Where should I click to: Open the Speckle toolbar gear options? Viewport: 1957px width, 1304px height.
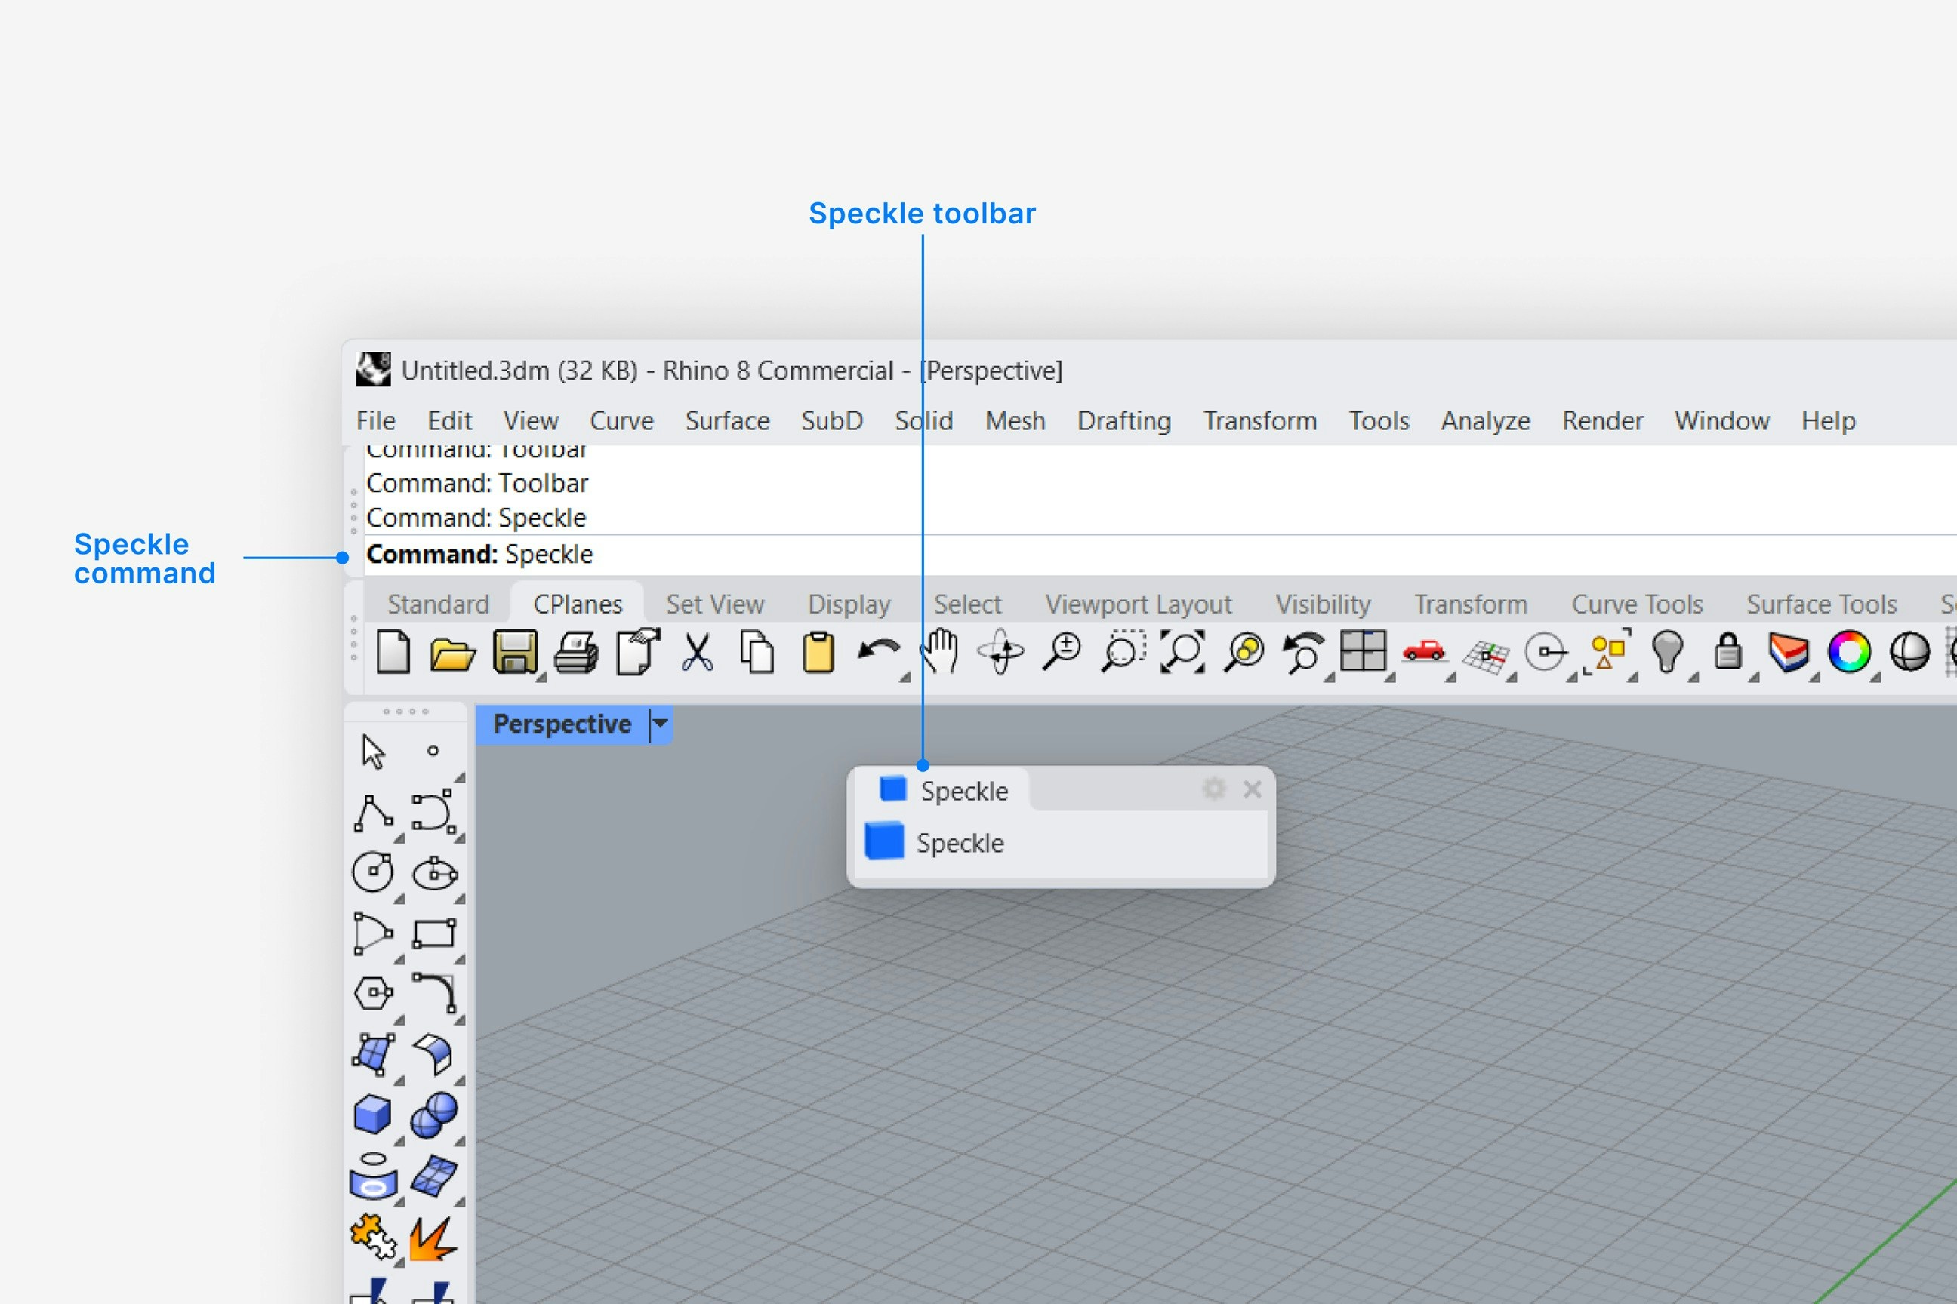[1214, 789]
